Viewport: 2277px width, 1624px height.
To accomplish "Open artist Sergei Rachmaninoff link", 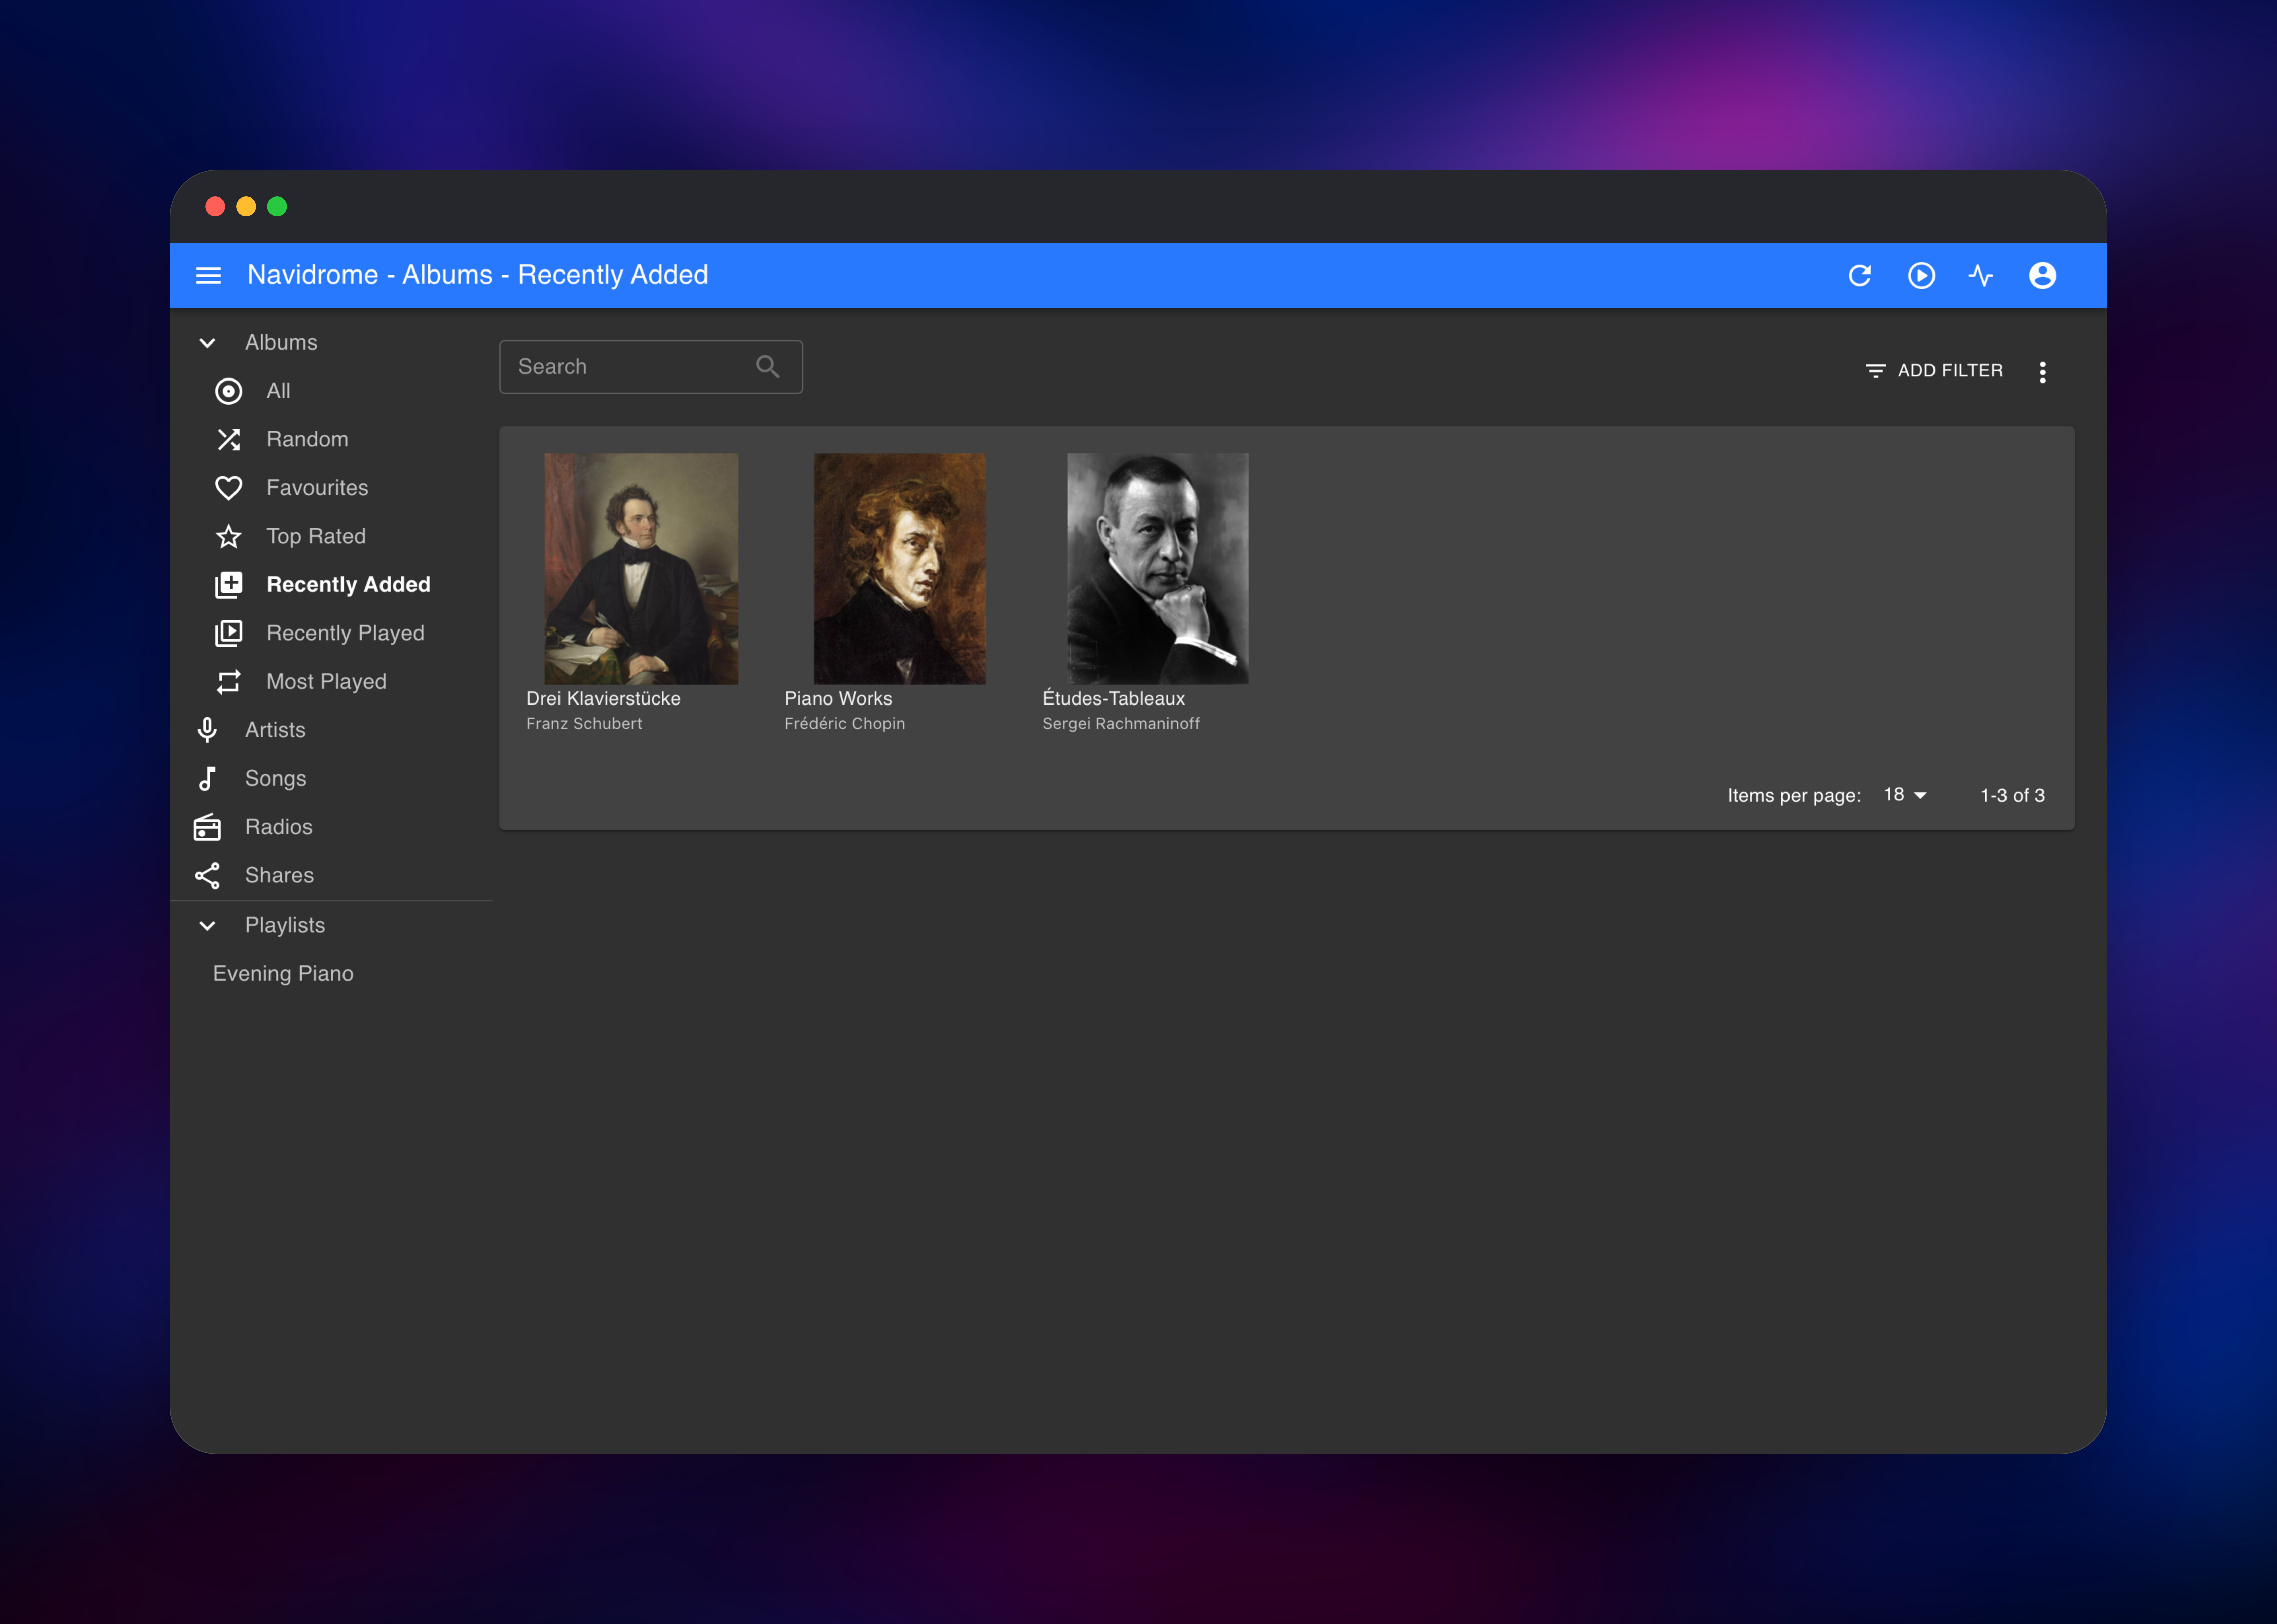I will pos(1121,724).
